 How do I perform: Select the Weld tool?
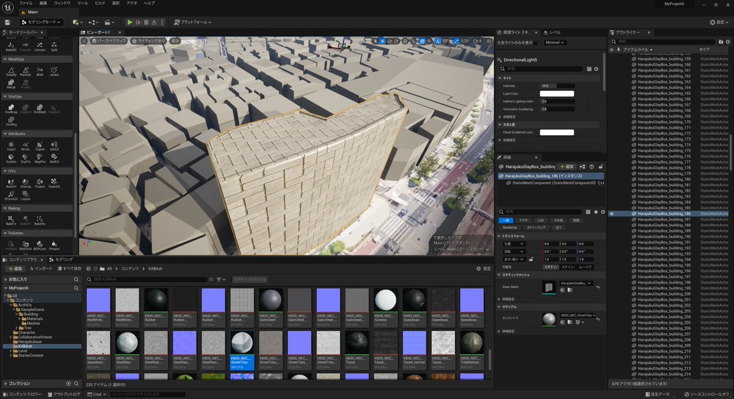(40, 71)
